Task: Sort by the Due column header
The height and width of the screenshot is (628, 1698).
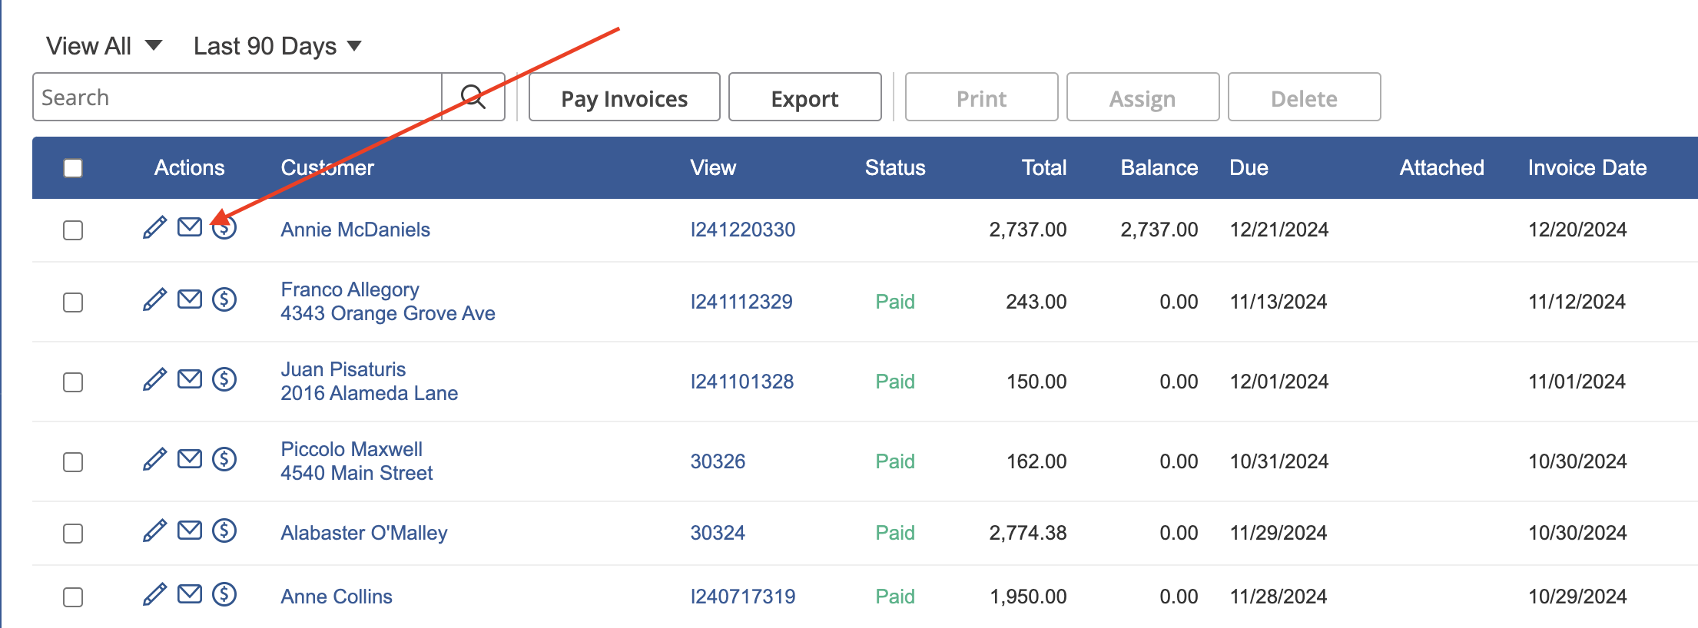Action: pyautogui.click(x=1249, y=168)
